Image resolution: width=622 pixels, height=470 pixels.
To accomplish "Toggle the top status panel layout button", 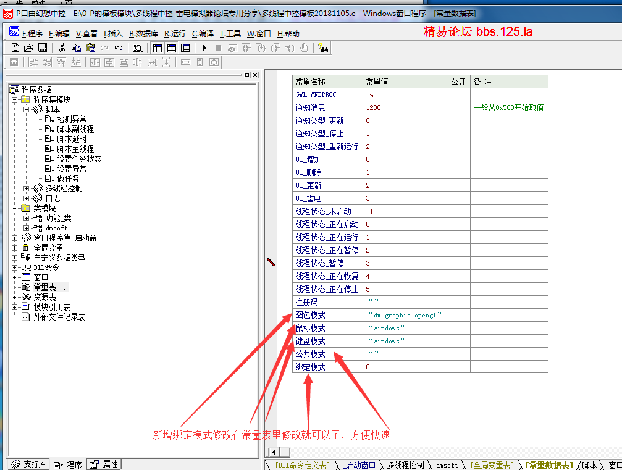I will point(172,48).
